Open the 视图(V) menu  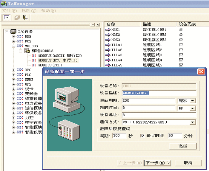(x=29, y=11)
